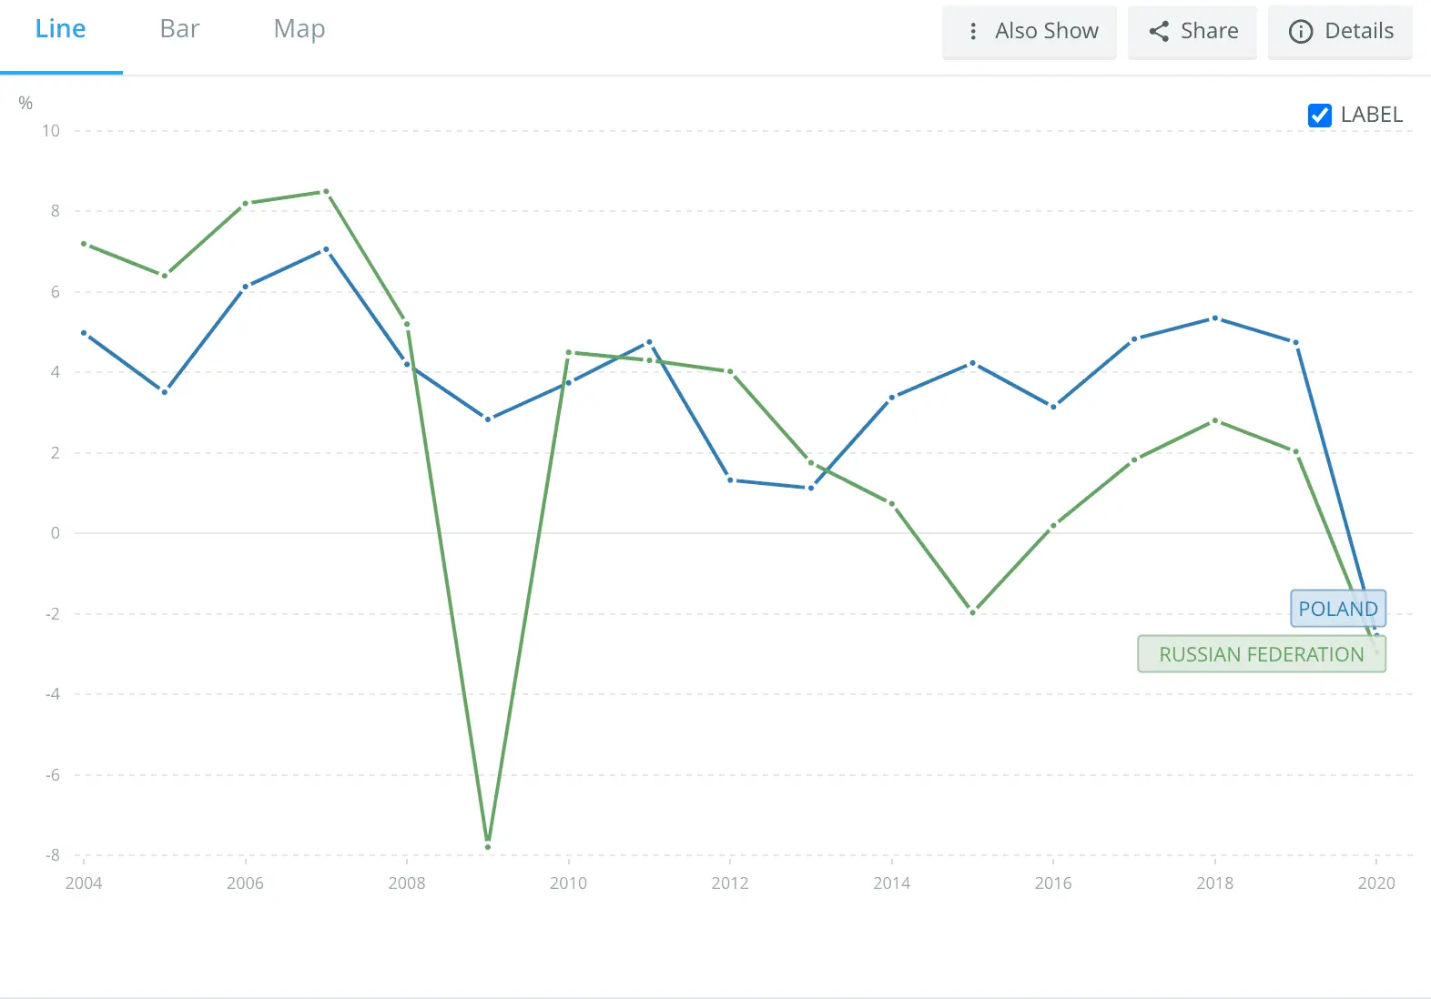Click Russia's 2007 peak data point

tap(326, 192)
